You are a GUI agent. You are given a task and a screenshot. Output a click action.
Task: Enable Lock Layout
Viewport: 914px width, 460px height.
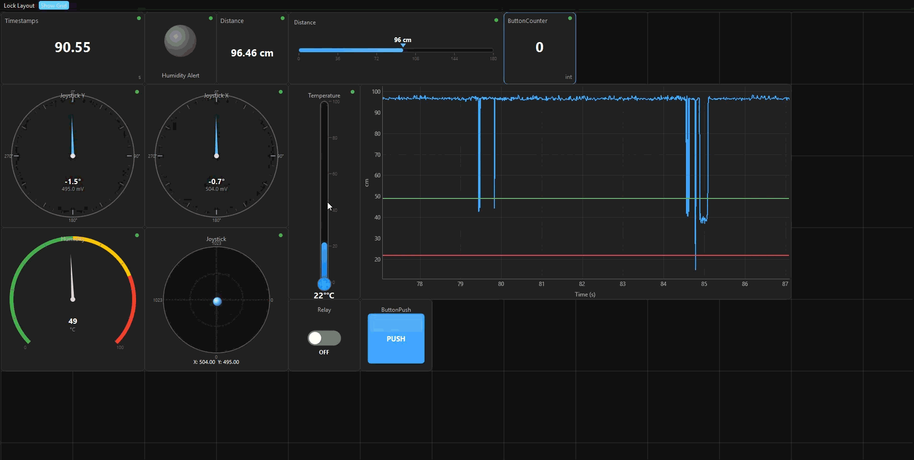coord(19,5)
